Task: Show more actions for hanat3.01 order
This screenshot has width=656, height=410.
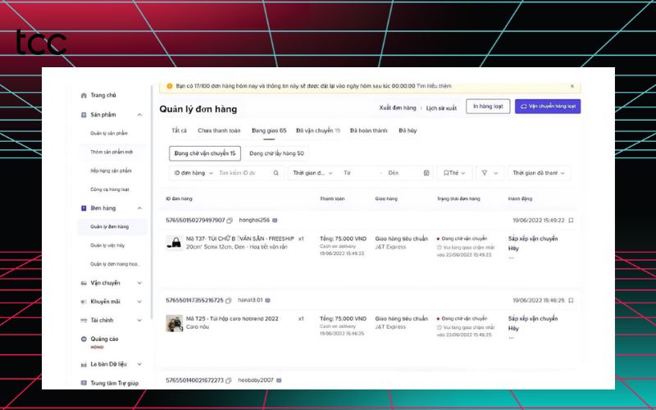Action: point(511,338)
